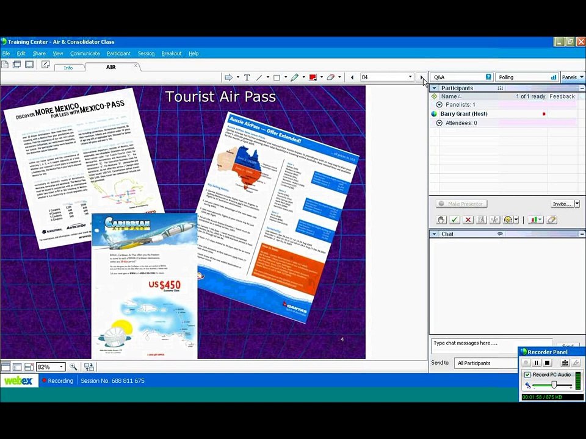
Task: Click the green checkmark Yes feedback
Action: (454, 220)
